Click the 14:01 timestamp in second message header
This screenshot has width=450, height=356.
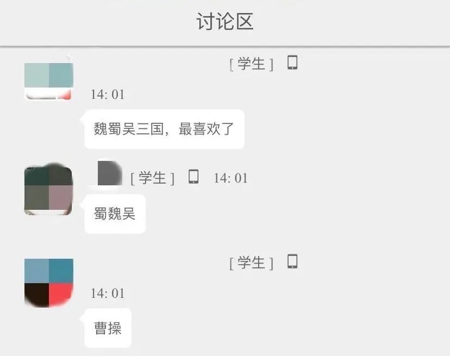click(x=230, y=178)
